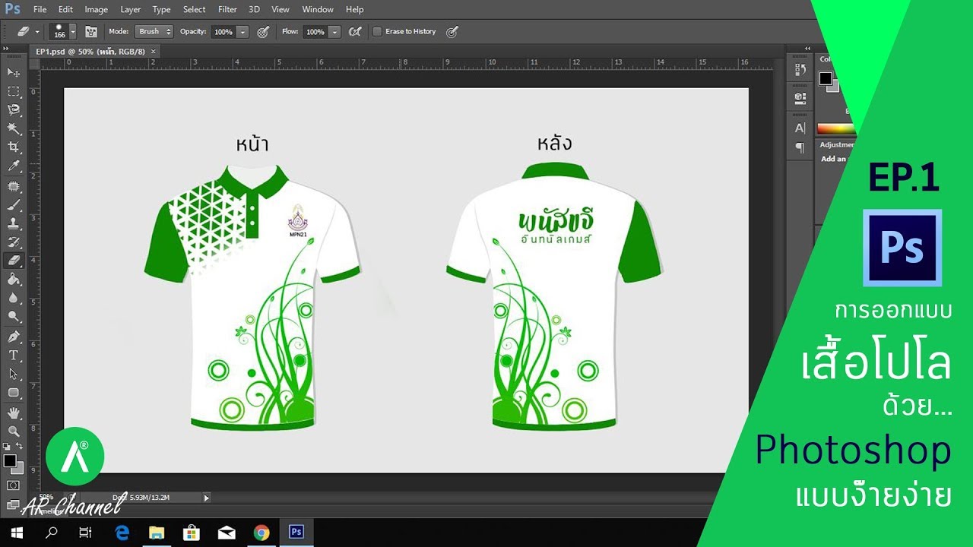Select the Blur tool
Viewport: 973px width, 547px height.
point(14,298)
